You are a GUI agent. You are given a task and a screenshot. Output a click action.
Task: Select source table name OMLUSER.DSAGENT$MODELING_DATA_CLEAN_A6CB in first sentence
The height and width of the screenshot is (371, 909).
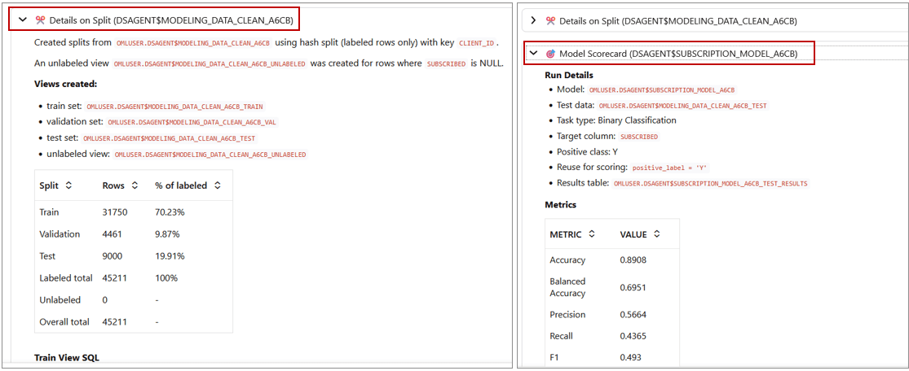coord(193,43)
